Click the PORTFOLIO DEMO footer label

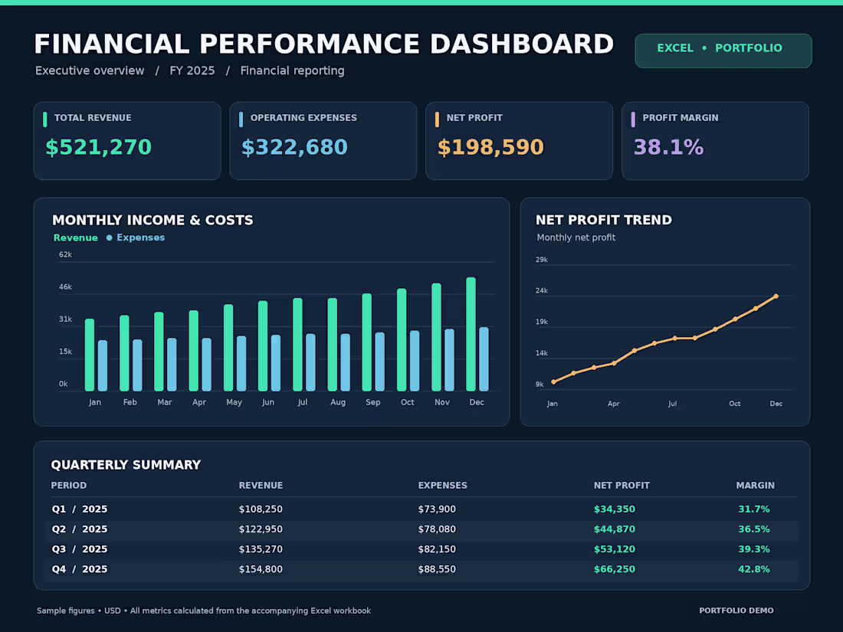pos(736,611)
